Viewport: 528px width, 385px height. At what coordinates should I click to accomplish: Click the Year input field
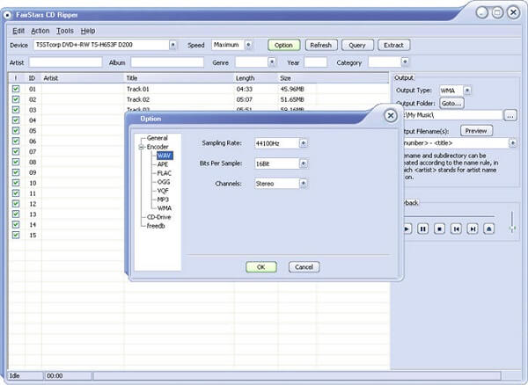pos(316,62)
